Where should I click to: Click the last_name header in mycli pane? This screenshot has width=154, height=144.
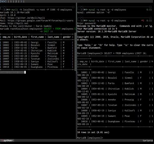pos(53,37)
